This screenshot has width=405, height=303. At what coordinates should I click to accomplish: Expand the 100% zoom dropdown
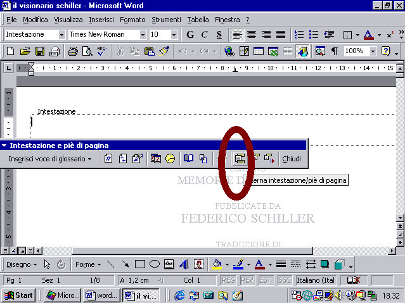pyautogui.click(x=373, y=51)
